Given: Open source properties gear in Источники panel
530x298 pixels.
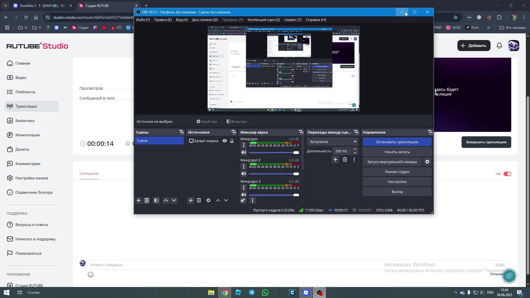Looking at the screenshot, I should point(208,200).
